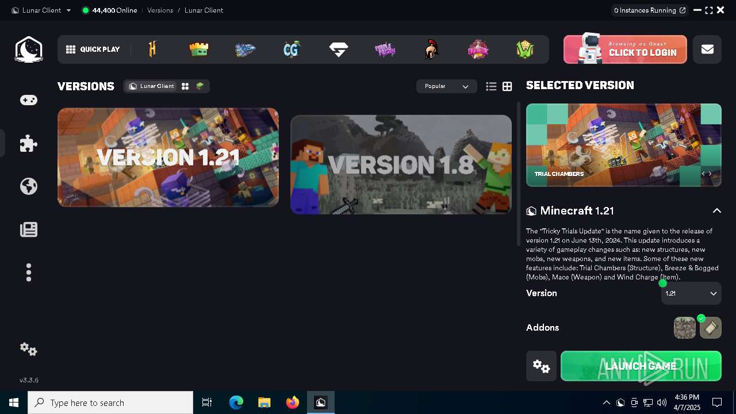The width and height of the screenshot is (736, 414).
Task: Open the Hypixel quick play server icon
Action: point(152,49)
